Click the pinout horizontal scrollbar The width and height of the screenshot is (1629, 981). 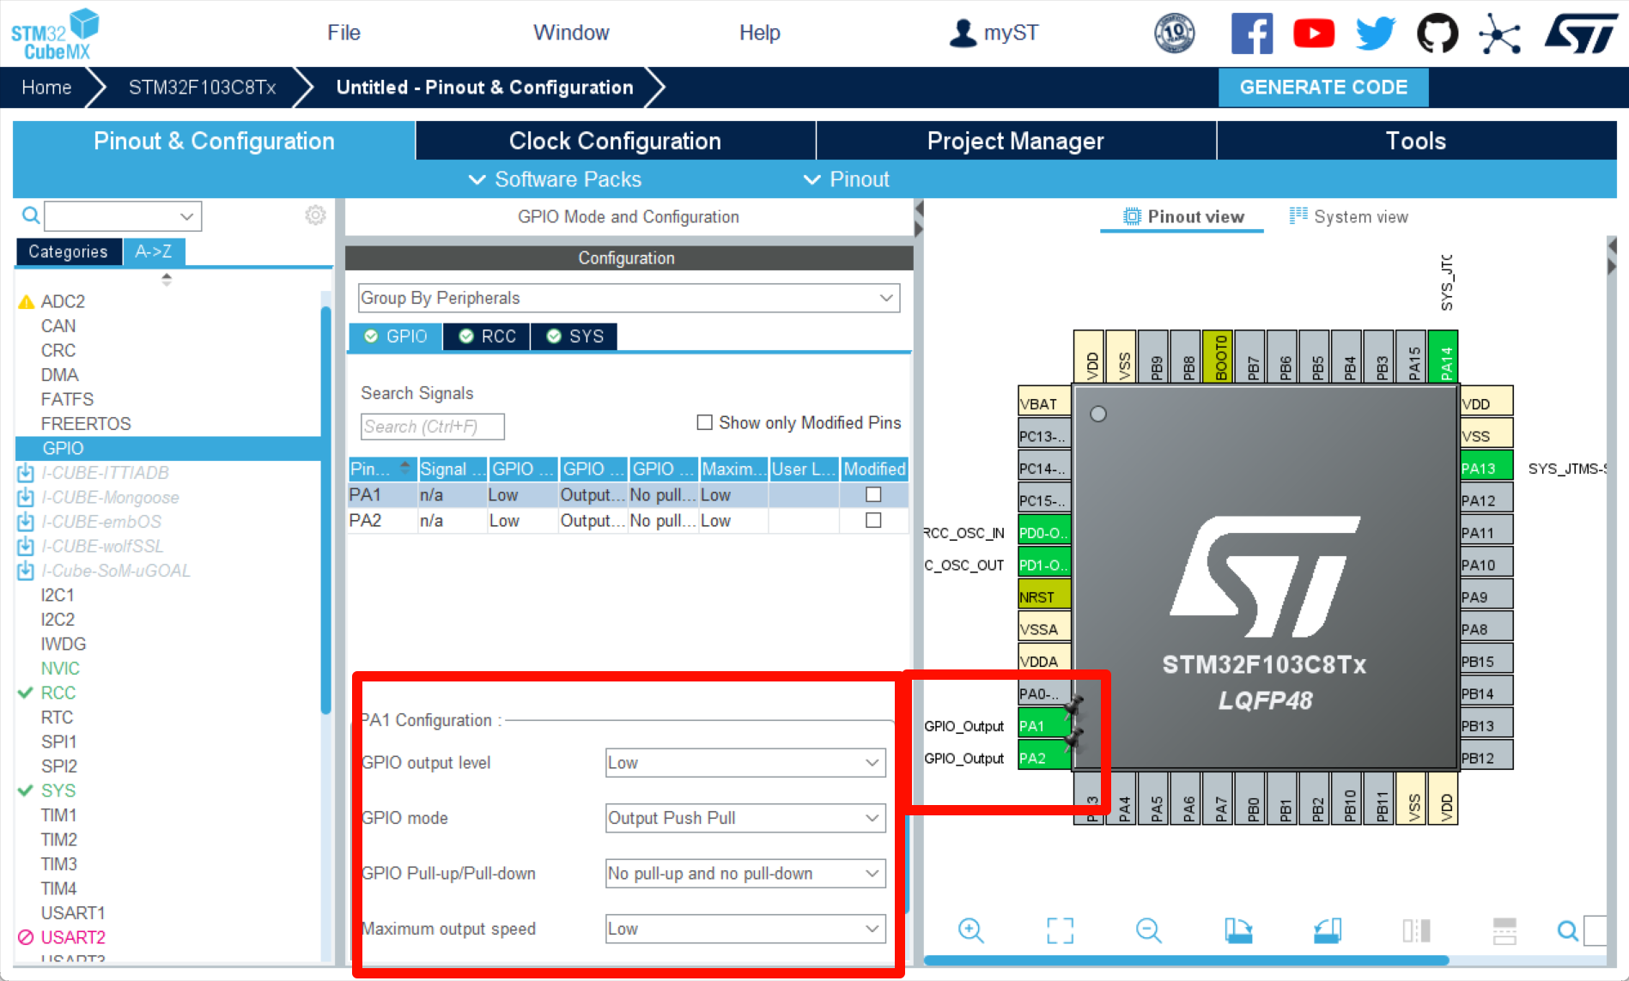point(1186,960)
